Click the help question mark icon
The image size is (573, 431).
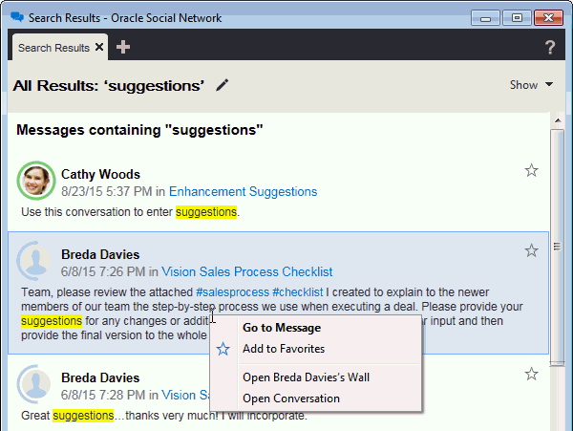(550, 48)
